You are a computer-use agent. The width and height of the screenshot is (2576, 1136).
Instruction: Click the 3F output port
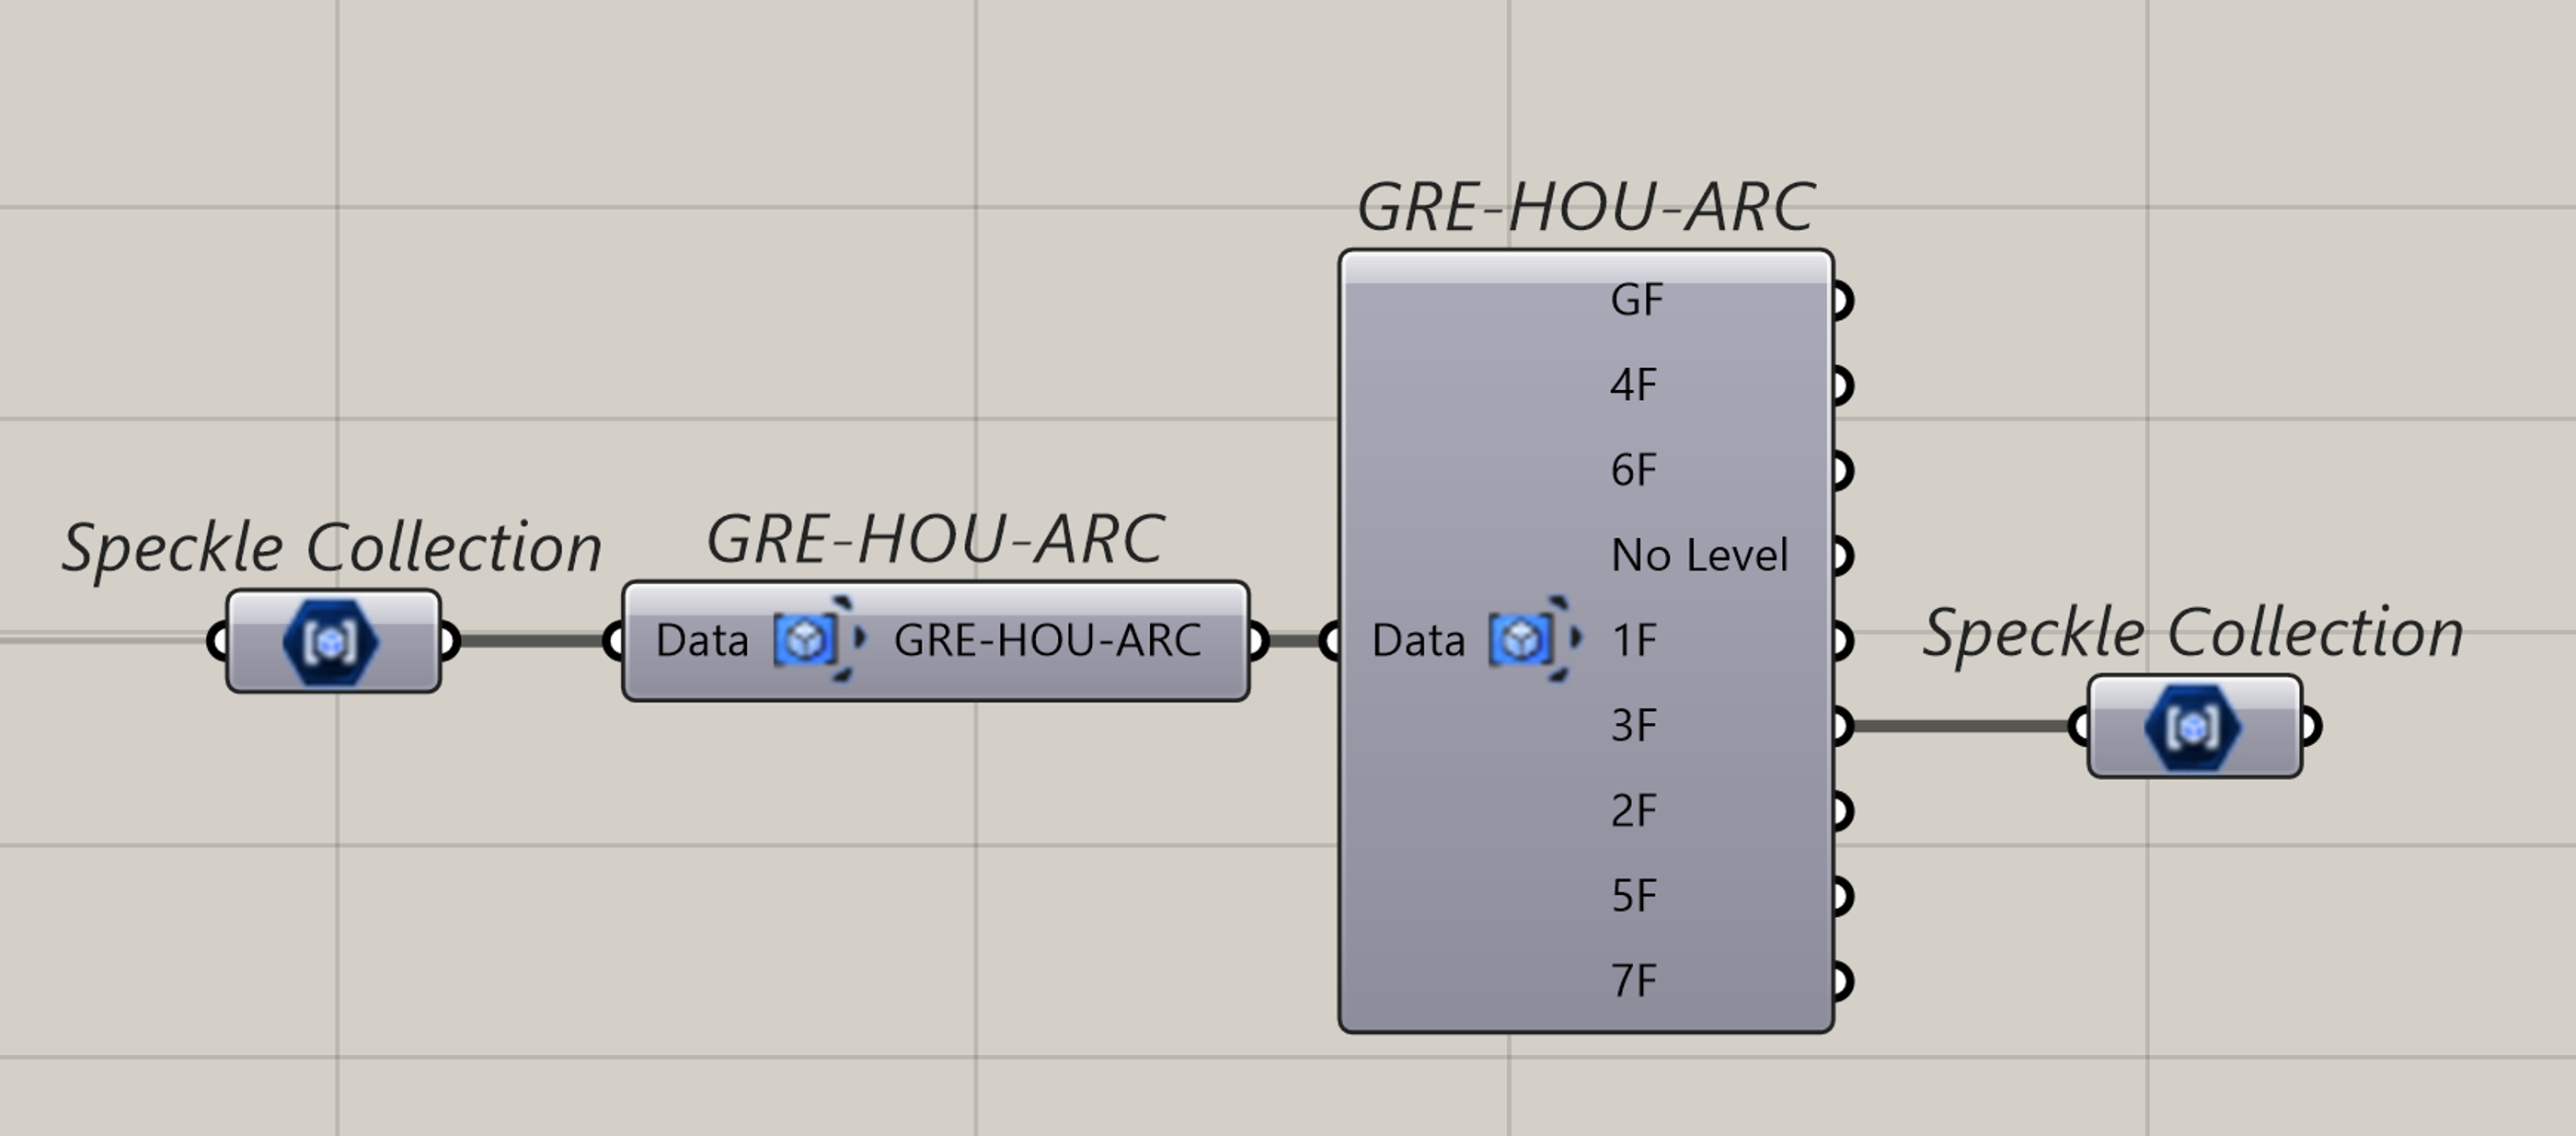[1844, 726]
